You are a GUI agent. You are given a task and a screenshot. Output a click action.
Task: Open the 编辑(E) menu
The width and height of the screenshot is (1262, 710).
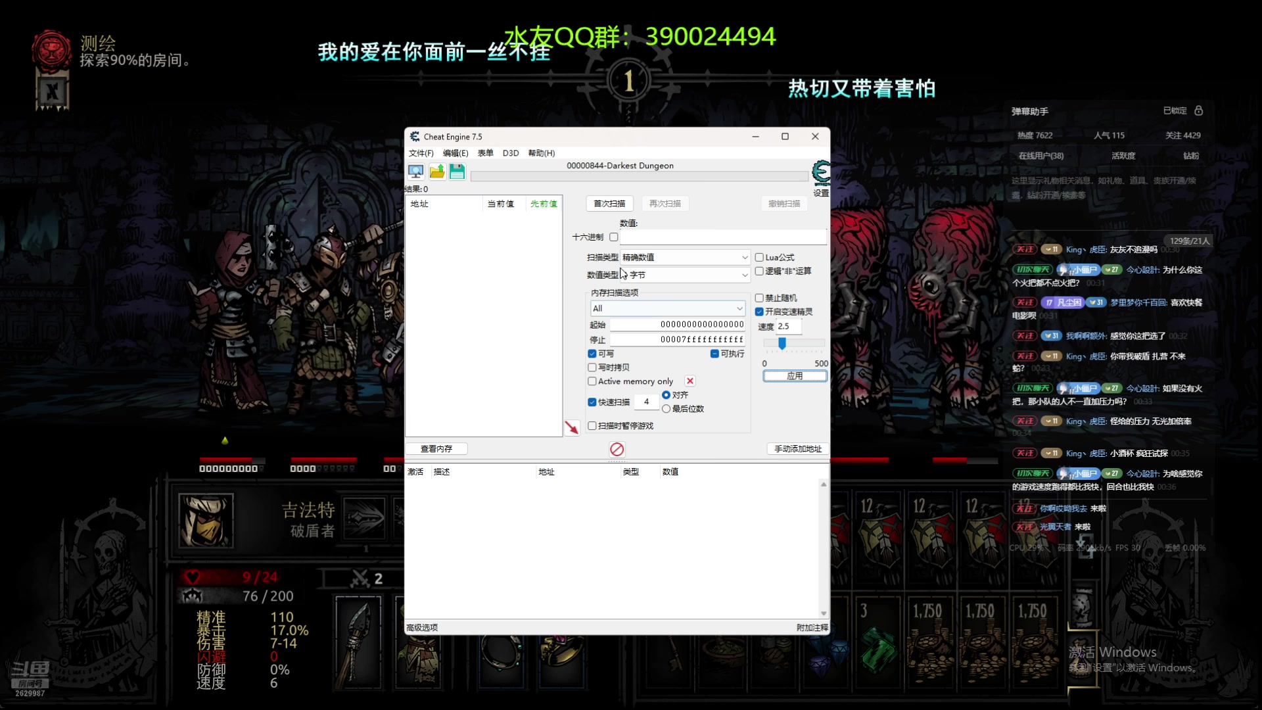click(x=456, y=153)
